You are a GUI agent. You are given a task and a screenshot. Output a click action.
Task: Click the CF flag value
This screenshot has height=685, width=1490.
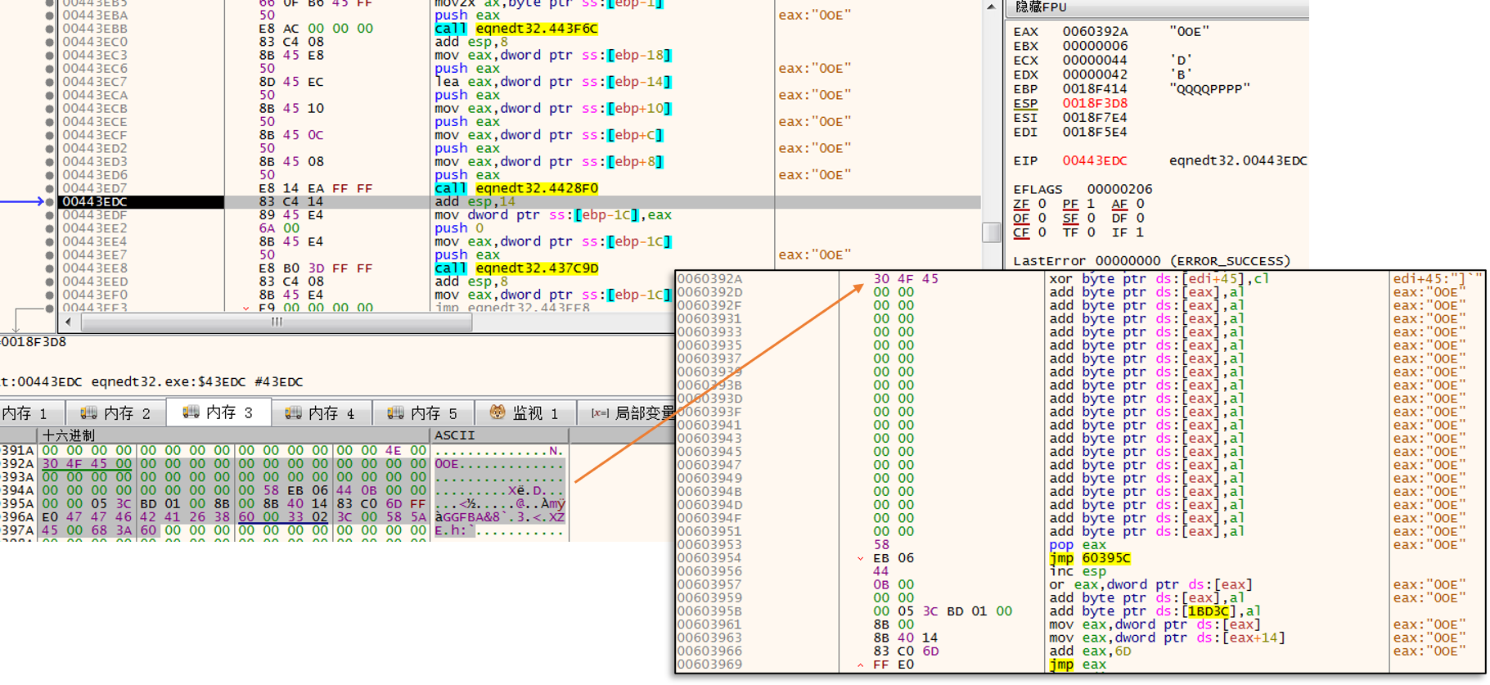click(x=1042, y=232)
